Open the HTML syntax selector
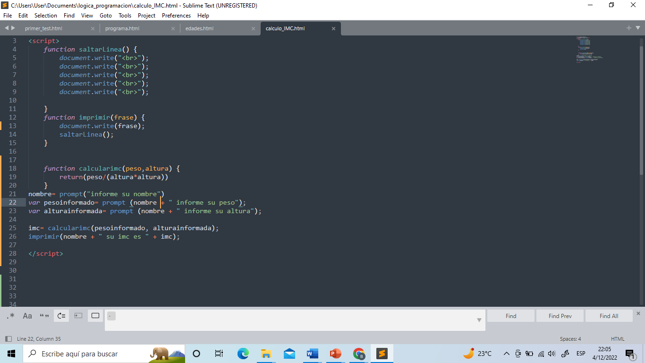 pos(618,339)
